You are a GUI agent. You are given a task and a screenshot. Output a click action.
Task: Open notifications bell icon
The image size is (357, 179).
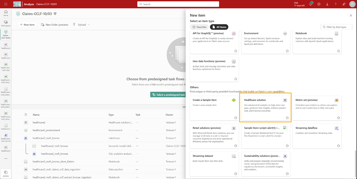tap(310, 4)
